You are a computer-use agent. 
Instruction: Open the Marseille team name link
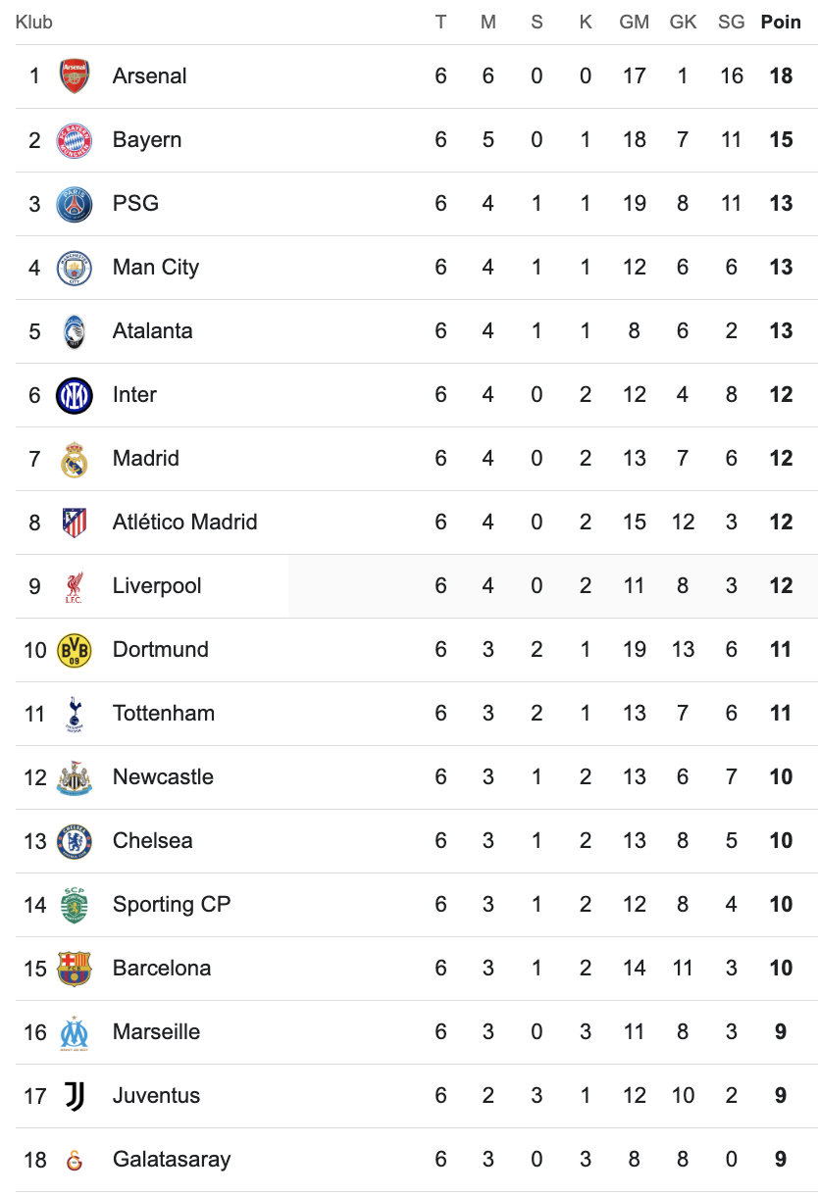pyautogui.click(x=156, y=1032)
